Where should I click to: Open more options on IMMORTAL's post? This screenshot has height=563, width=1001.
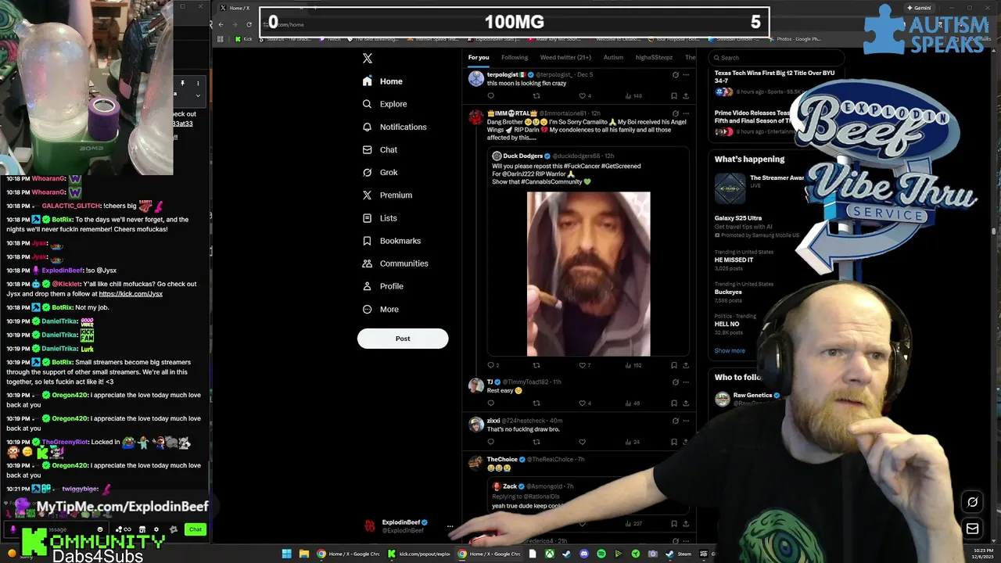(x=686, y=113)
